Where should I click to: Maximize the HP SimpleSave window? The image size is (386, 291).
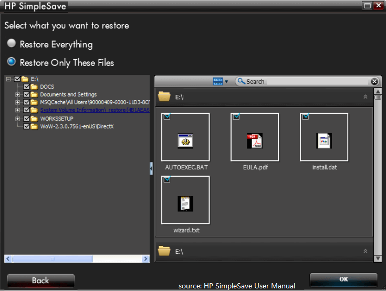(x=367, y=5)
